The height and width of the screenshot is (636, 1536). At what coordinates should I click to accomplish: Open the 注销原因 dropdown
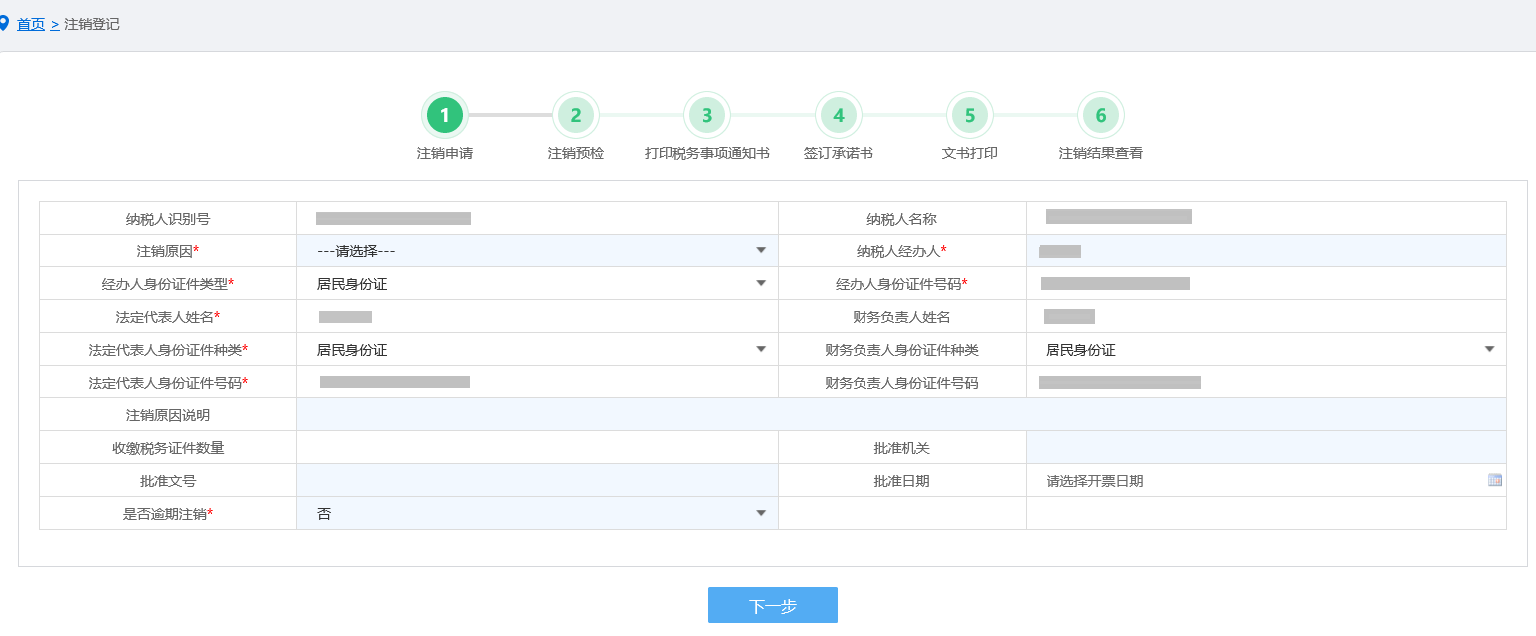point(537,251)
